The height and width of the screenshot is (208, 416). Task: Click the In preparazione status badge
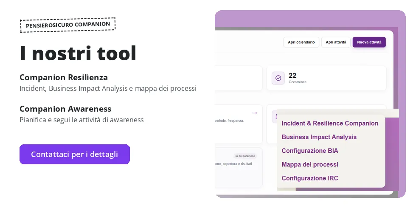(x=245, y=156)
